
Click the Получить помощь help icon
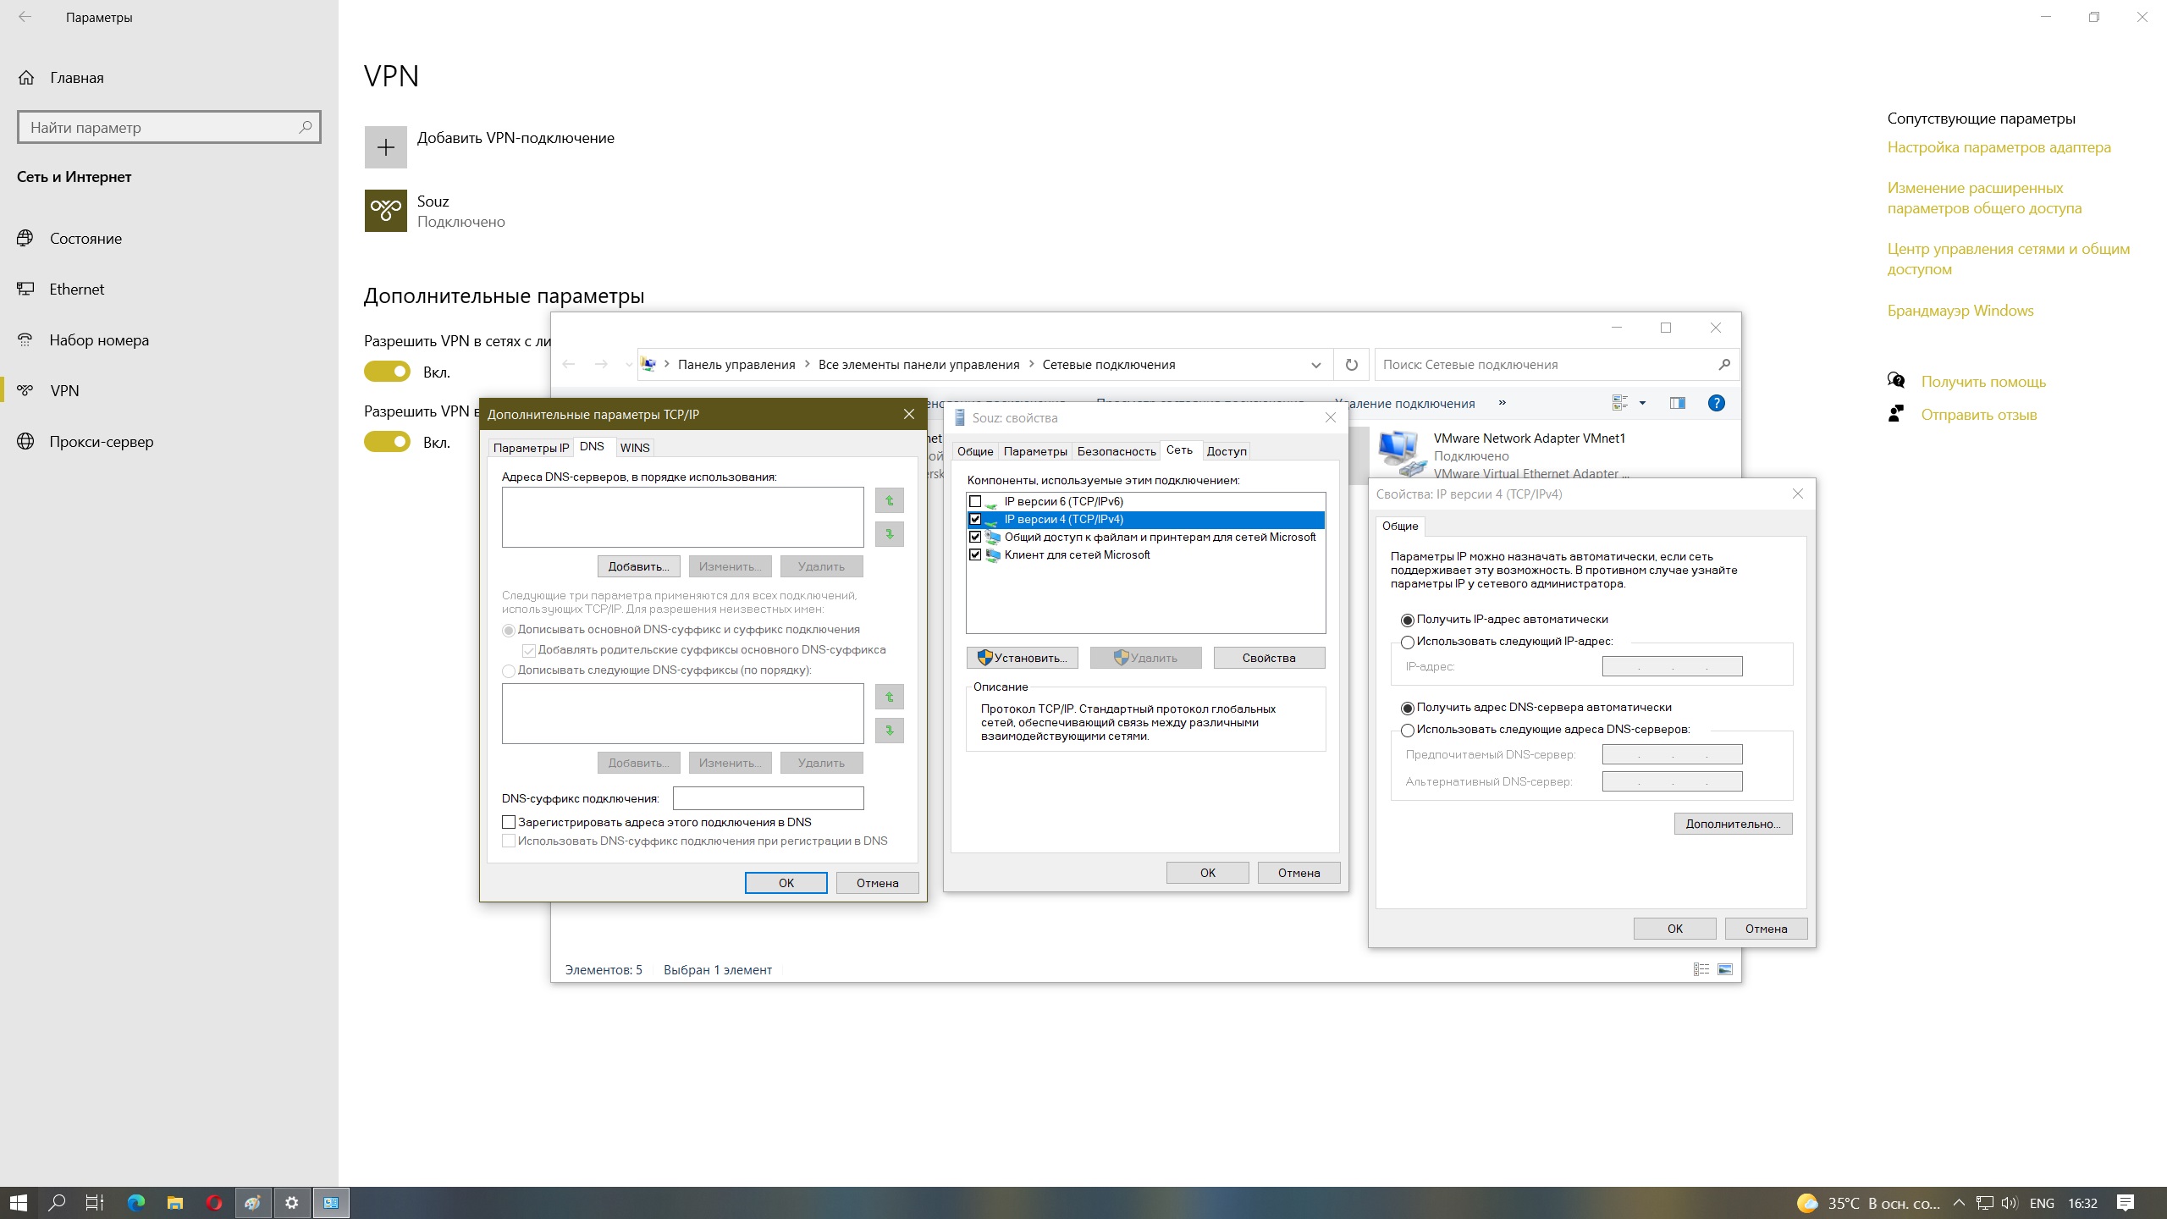(x=1896, y=381)
